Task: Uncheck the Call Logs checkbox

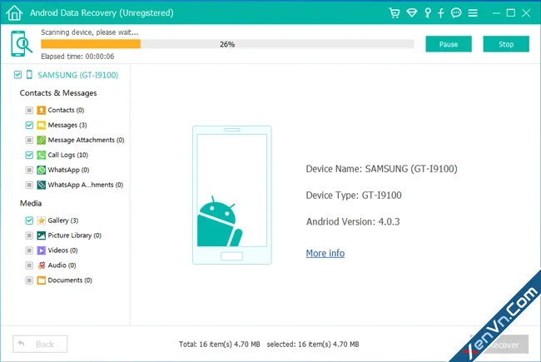Action: pyautogui.click(x=29, y=155)
